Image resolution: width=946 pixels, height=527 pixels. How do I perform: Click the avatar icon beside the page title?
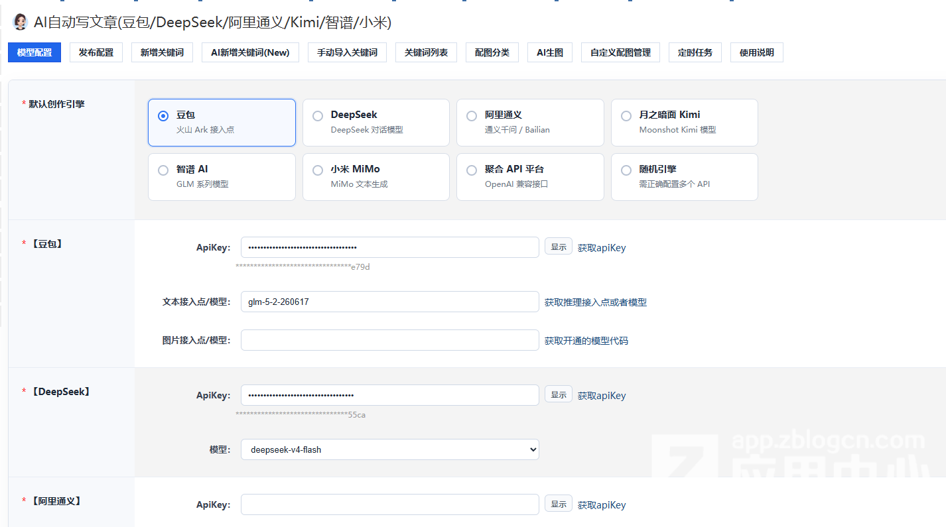point(21,22)
